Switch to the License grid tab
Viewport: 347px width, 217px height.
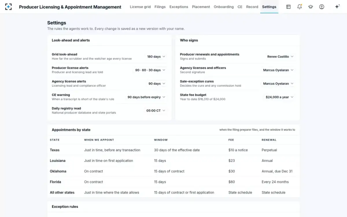[x=140, y=7]
